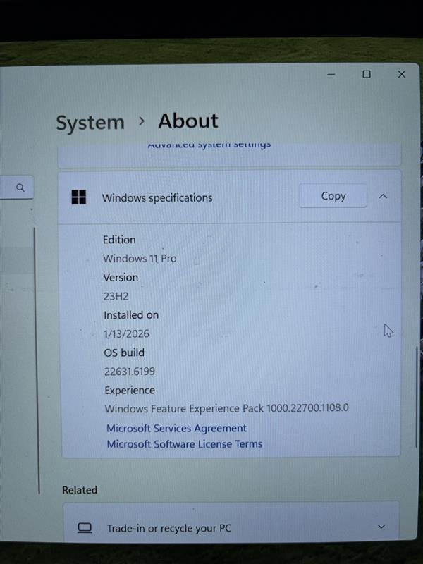The height and width of the screenshot is (564, 423).
Task: Click the Edition label
Action: (119, 240)
